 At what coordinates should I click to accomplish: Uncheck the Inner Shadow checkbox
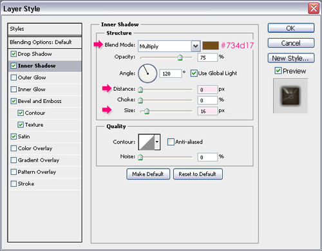pos(14,66)
